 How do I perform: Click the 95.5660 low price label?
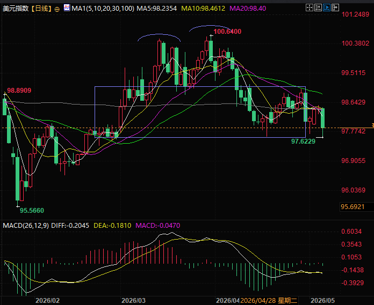32,211
